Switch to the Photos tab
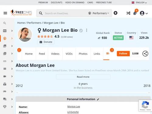 (83, 54)
